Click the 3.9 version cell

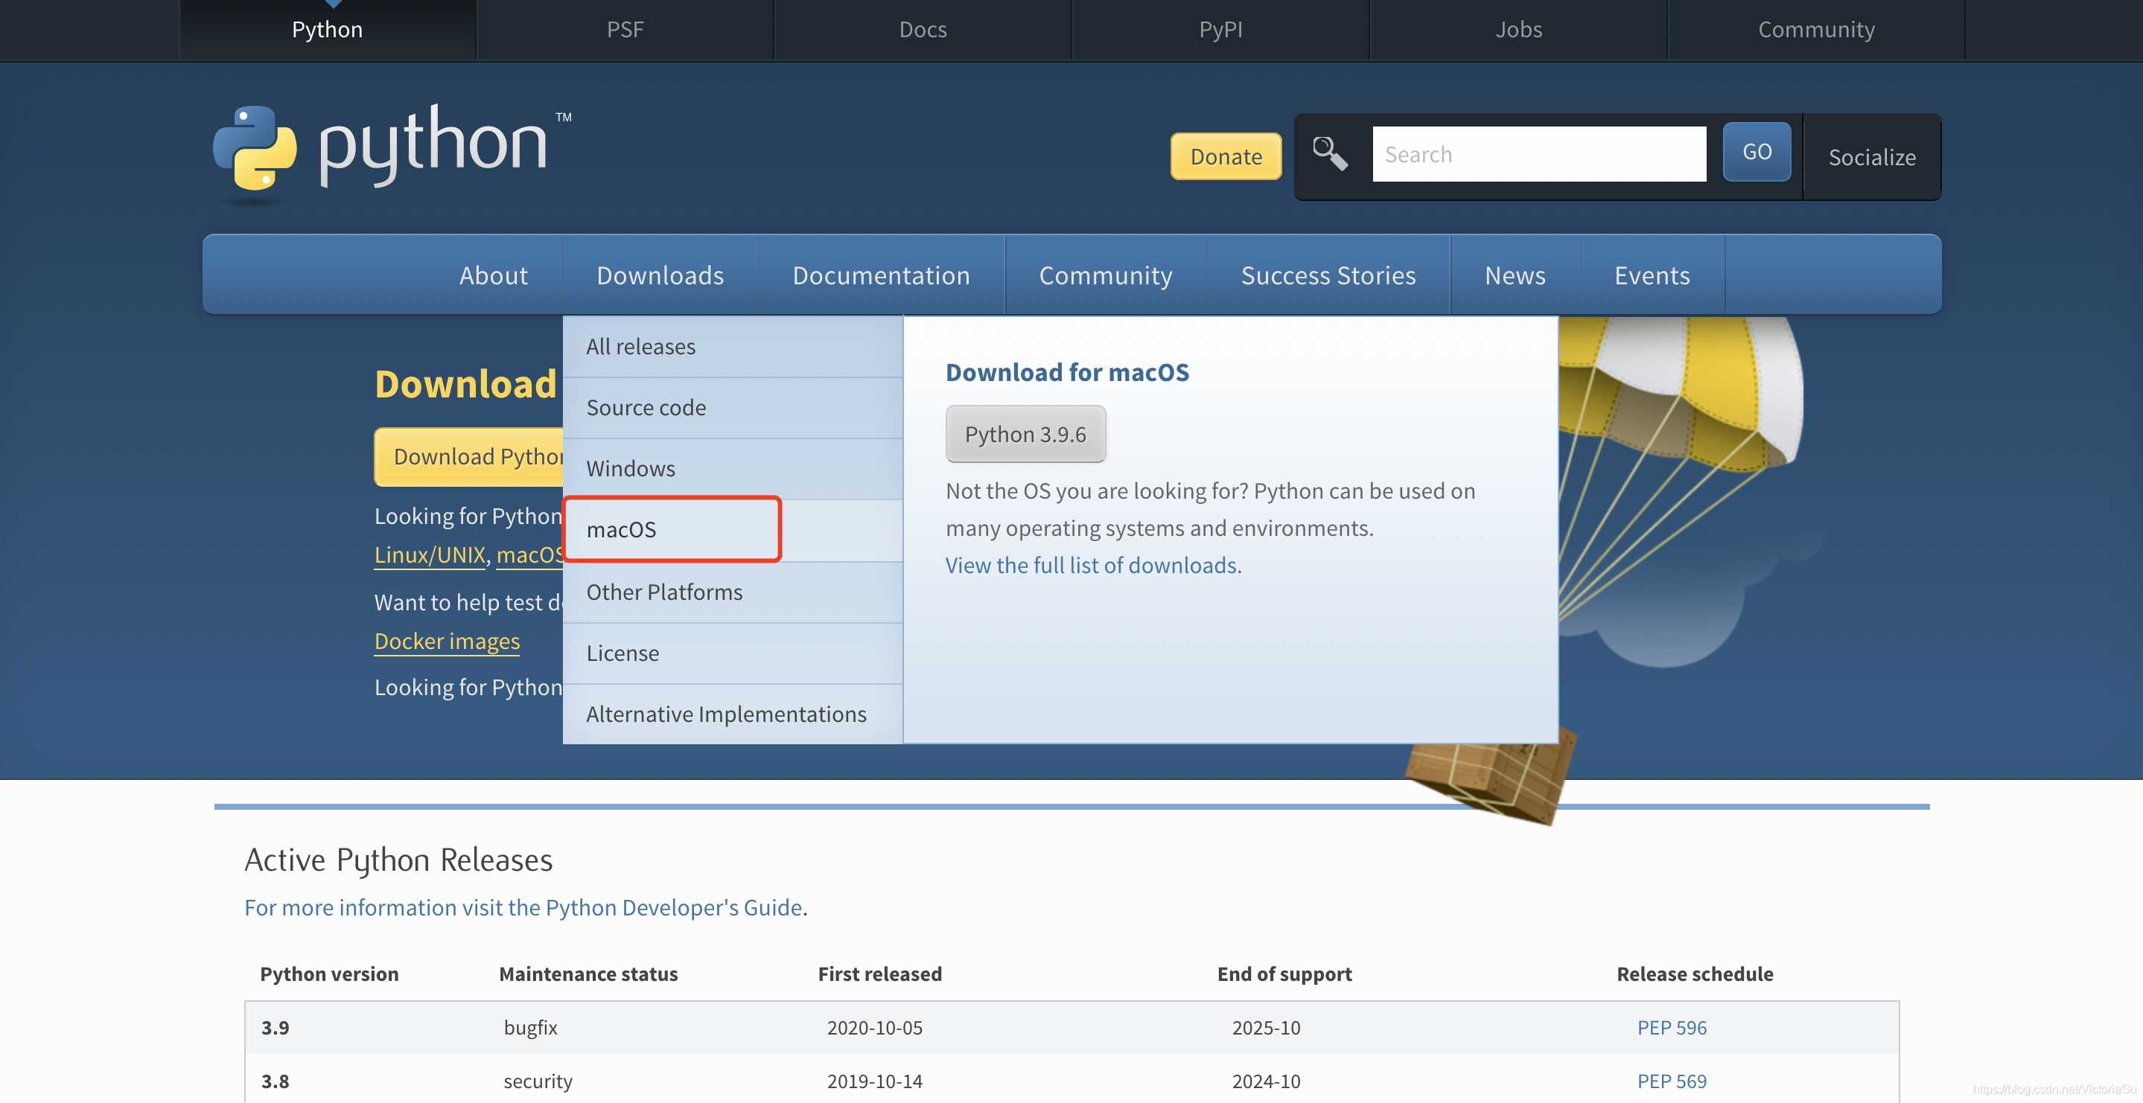275,1028
